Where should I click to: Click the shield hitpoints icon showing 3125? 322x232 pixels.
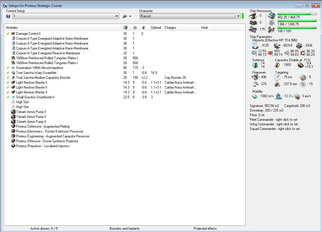255,45
